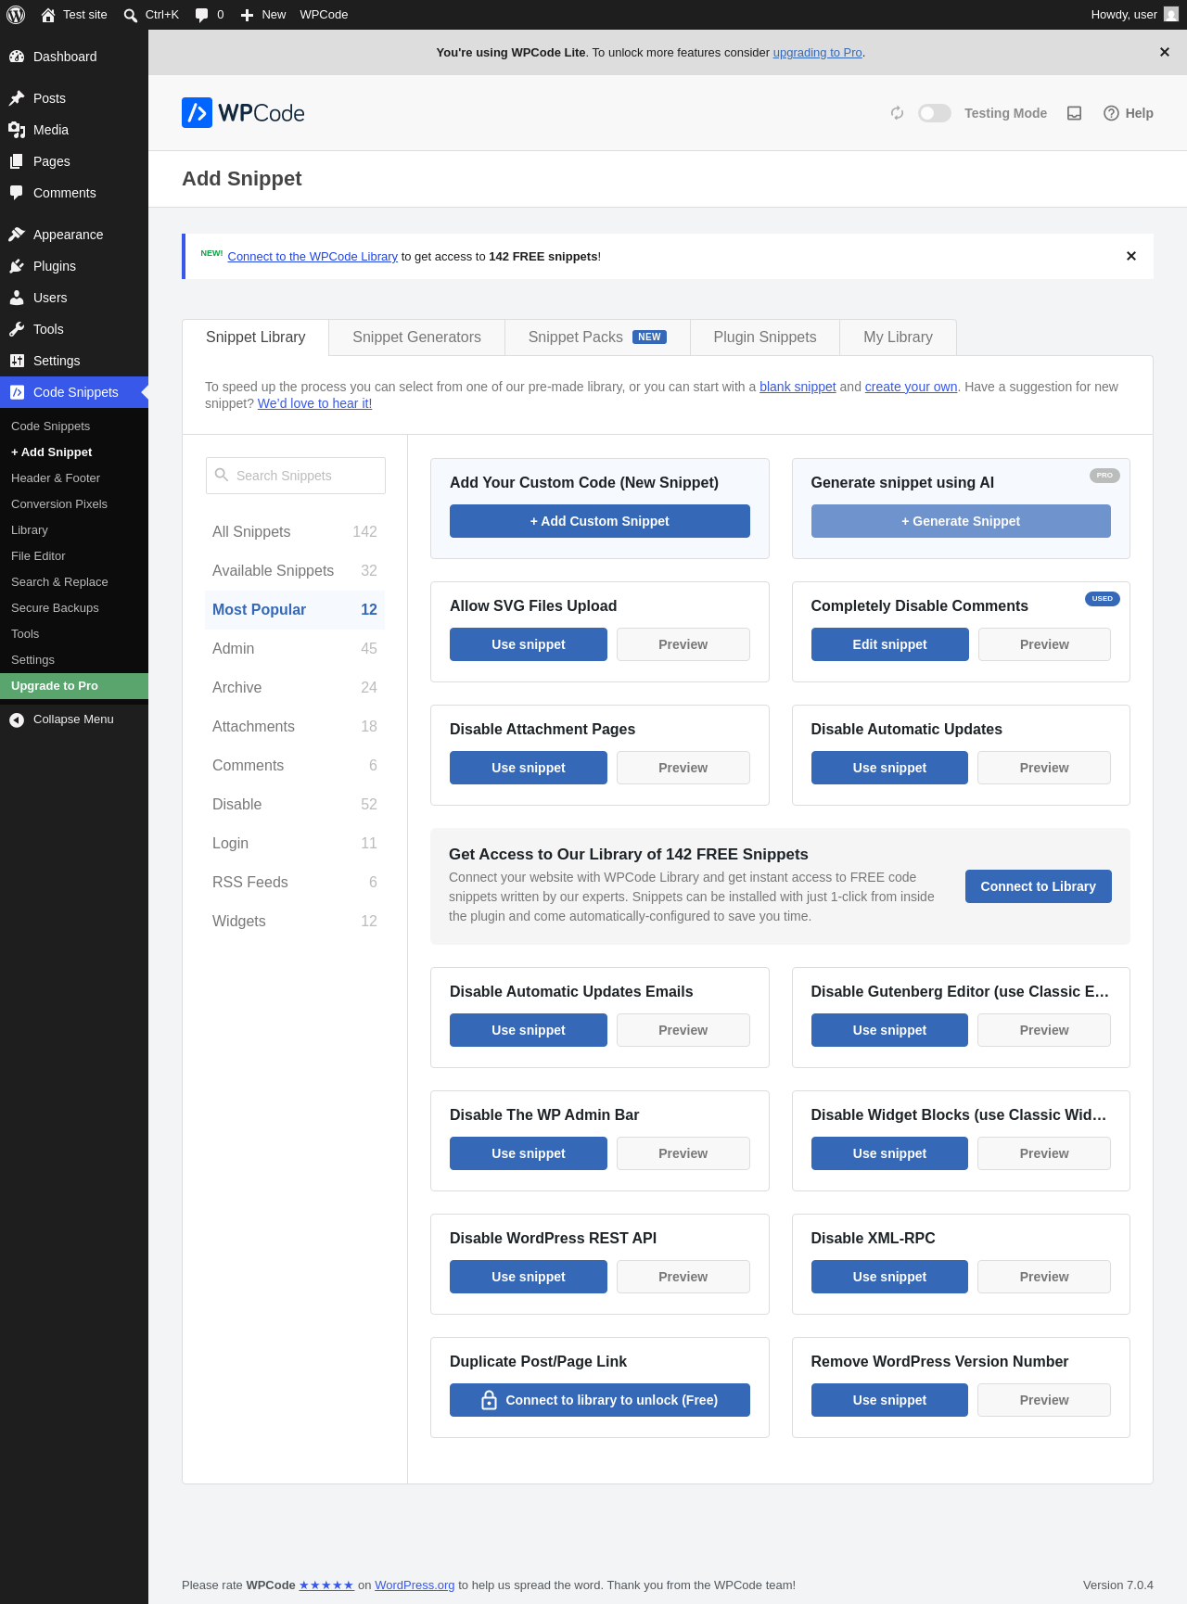Open comments bubble in admin bar
This screenshot has width=1187, height=1604.
click(201, 15)
